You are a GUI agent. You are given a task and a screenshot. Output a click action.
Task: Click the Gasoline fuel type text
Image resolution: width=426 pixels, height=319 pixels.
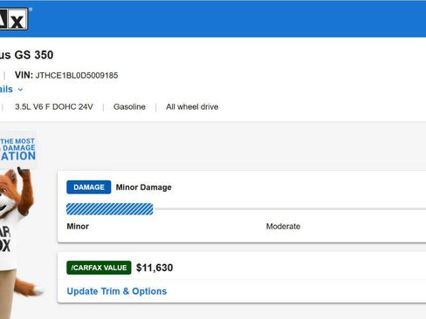[x=129, y=107]
